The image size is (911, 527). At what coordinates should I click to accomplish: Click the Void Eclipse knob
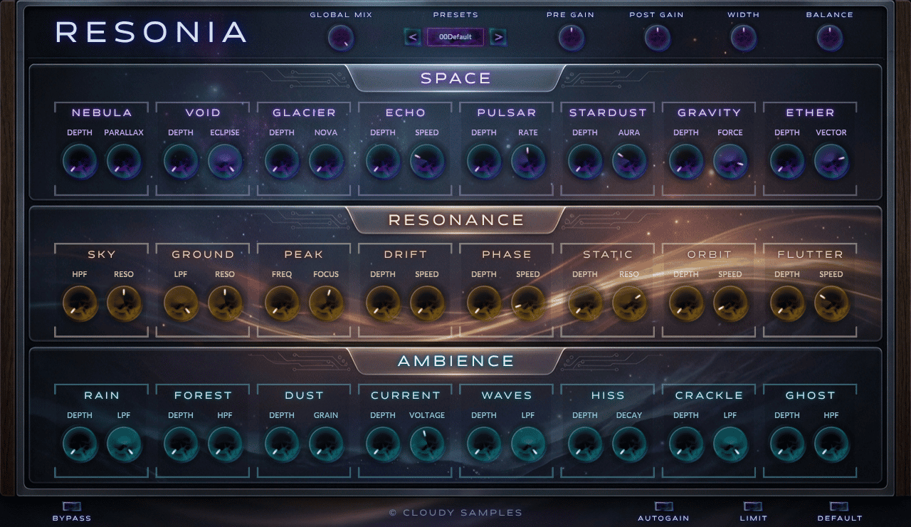point(225,161)
